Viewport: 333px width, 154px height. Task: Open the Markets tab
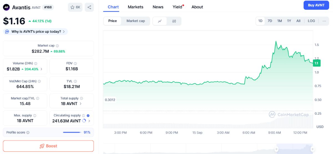[135, 7]
